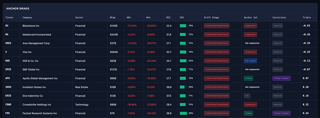
Task: Sort by the RSI column header
Action: [x=168, y=17]
